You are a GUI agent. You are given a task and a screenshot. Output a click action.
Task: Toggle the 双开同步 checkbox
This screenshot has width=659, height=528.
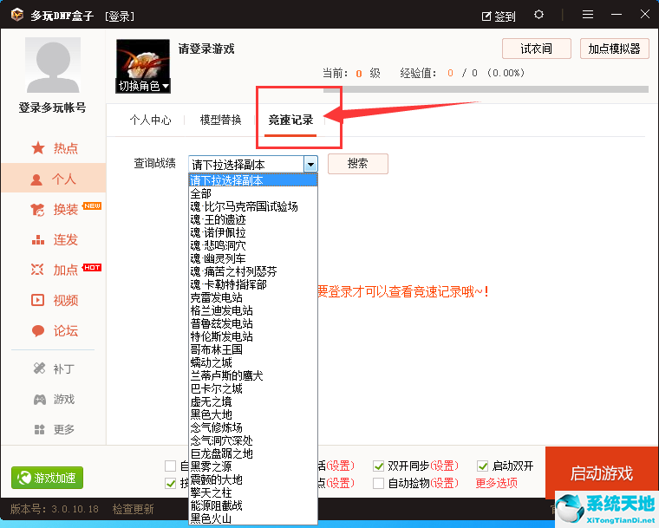point(378,466)
